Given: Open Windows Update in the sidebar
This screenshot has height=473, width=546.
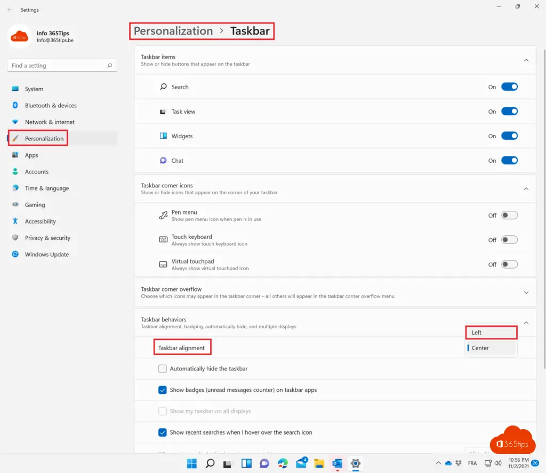Looking at the screenshot, I should [x=46, y=255].
